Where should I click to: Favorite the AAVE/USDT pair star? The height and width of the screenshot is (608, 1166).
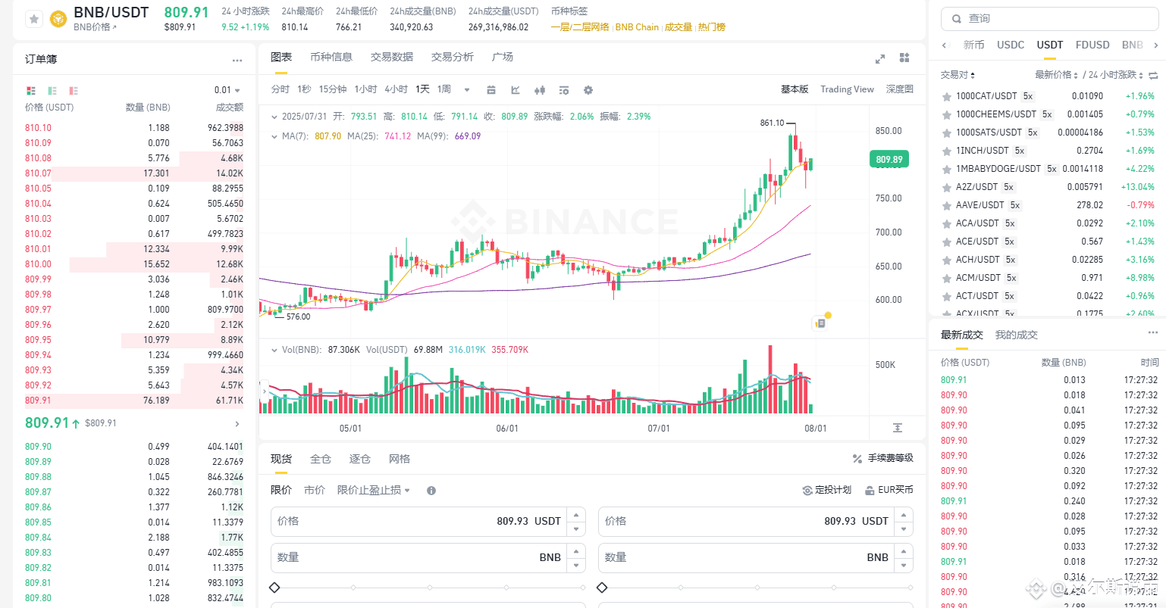946,206
